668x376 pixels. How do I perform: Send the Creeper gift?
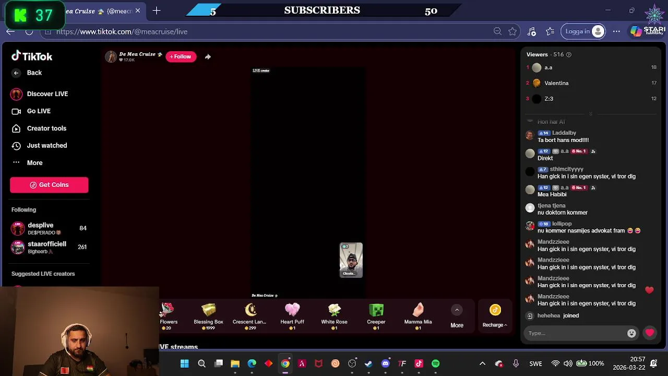coord(376,316)
